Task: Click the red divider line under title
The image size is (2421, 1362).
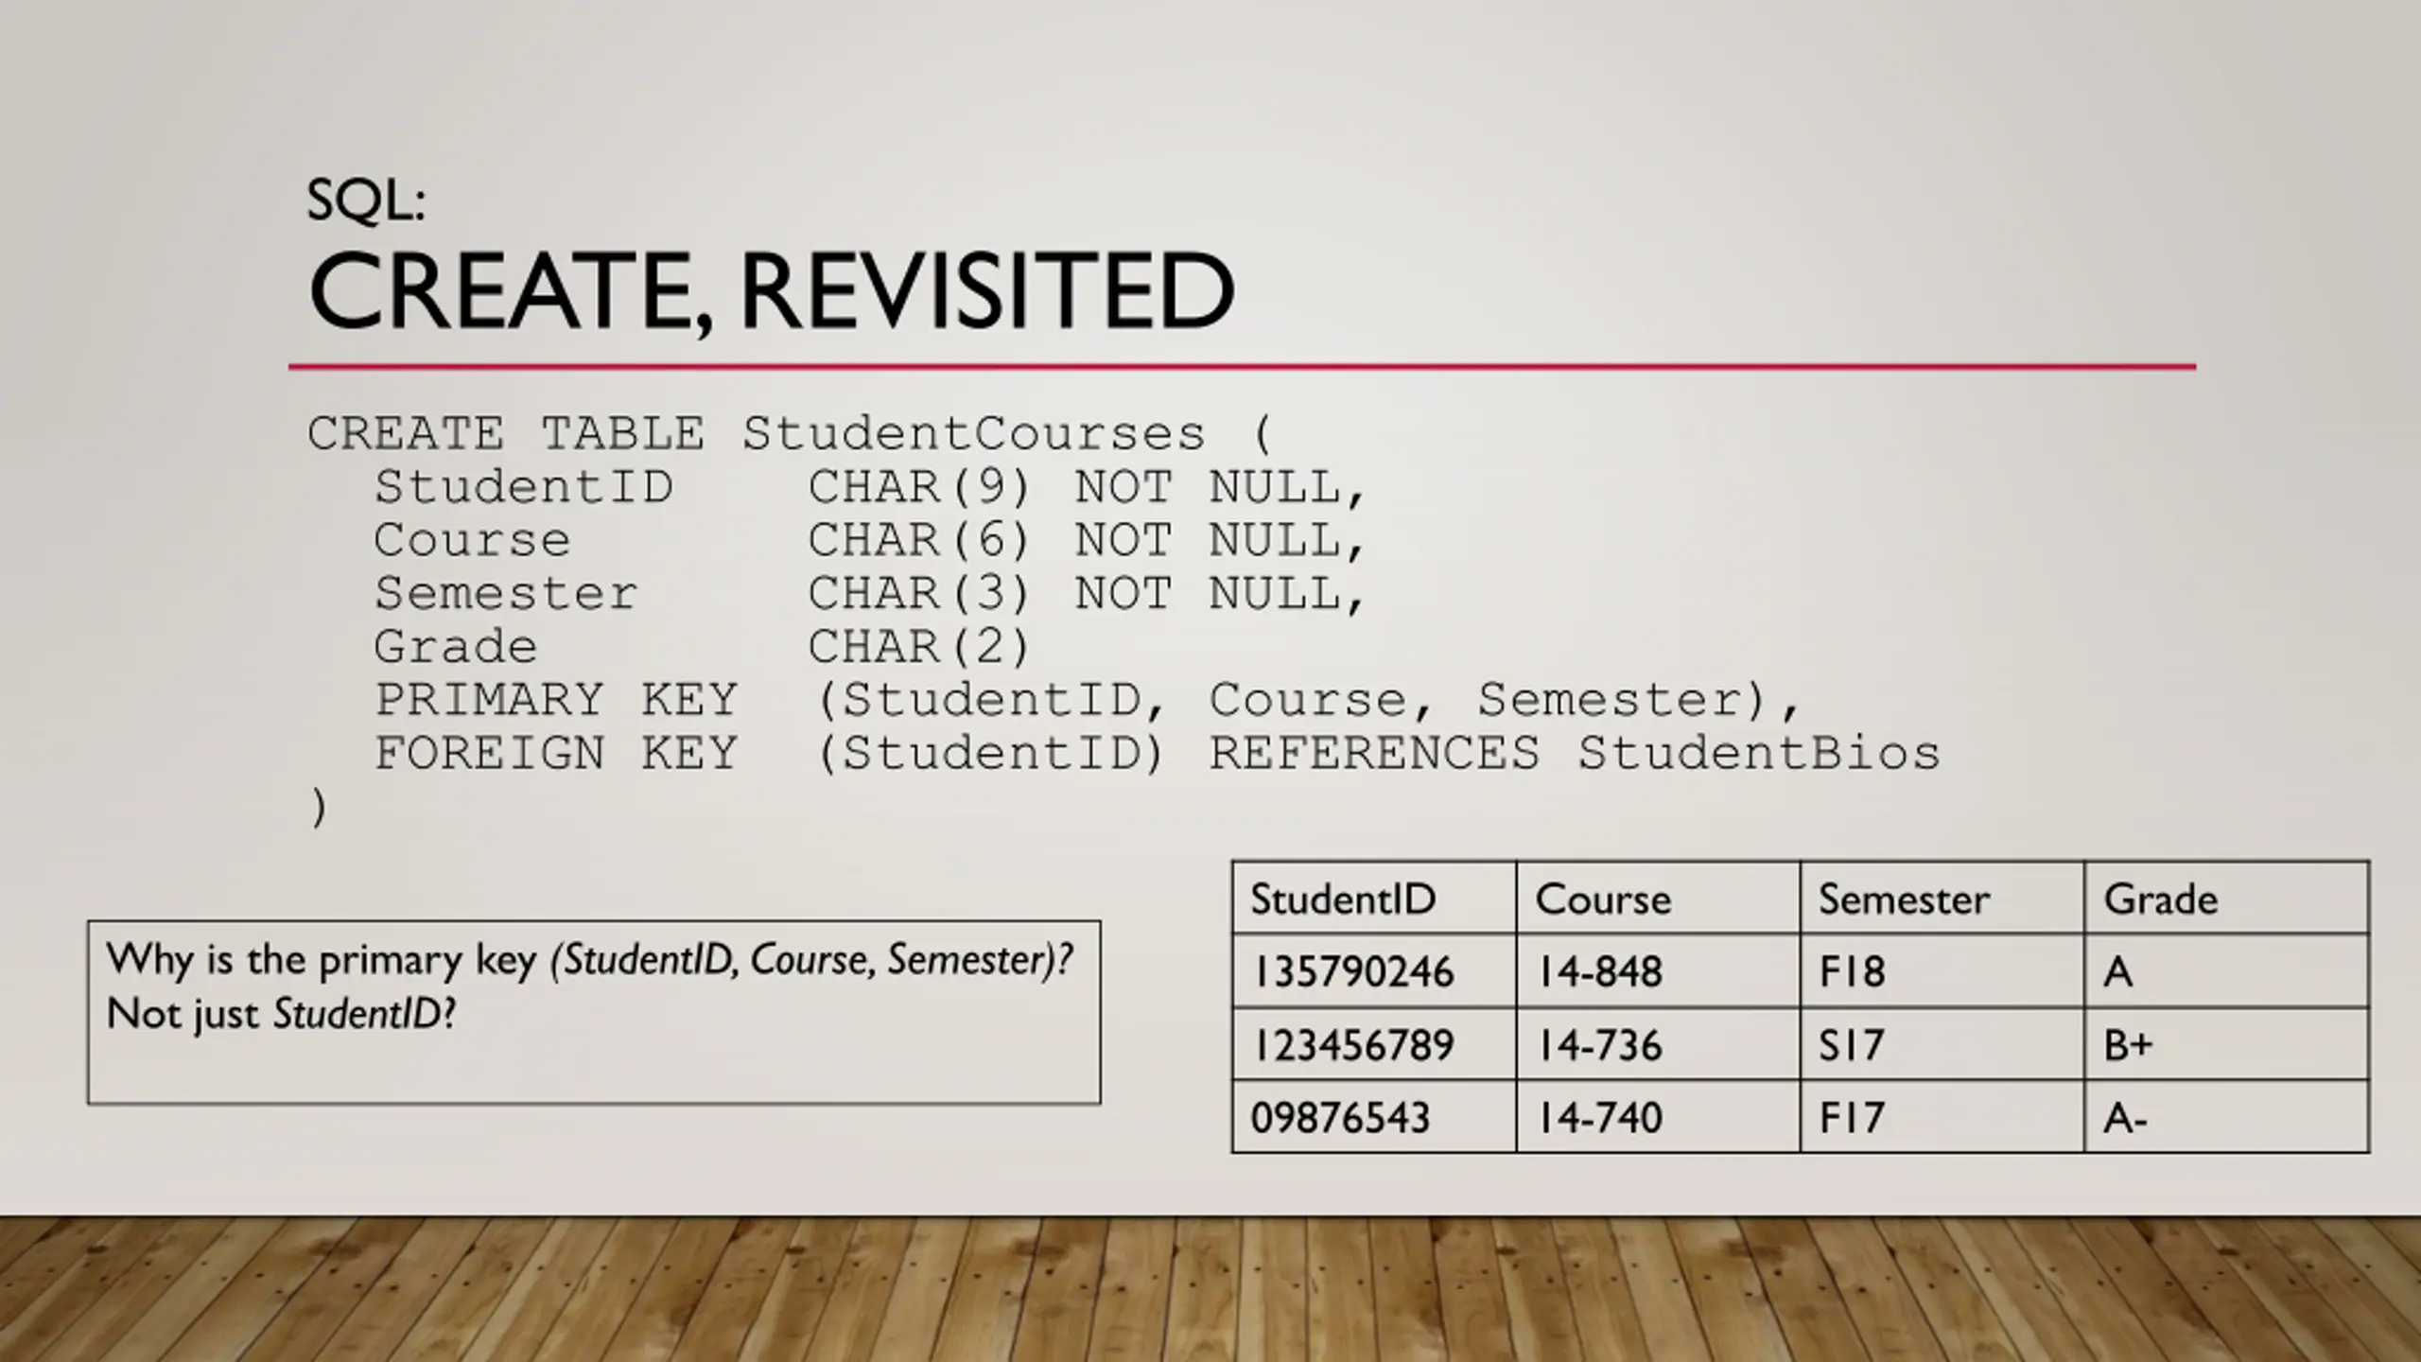Action: click(x=1242, y=367)
